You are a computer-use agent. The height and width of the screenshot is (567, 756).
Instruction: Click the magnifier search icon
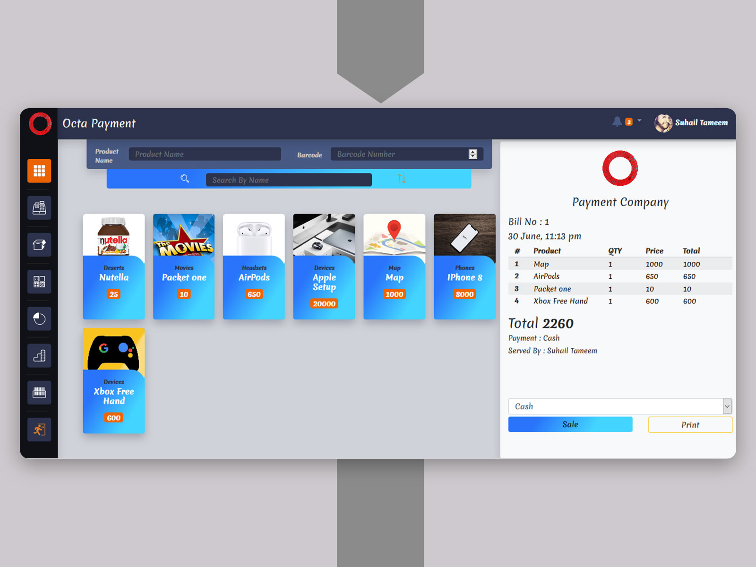coord(185,179)
